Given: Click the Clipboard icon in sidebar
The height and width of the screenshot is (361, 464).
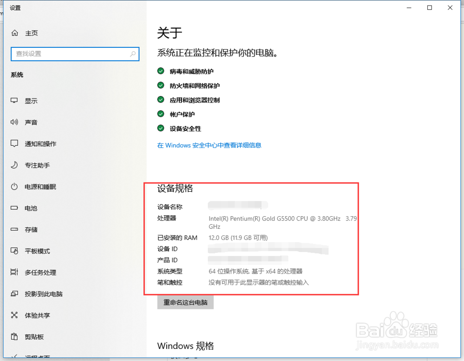Looking at the screenshot, I should 14,336.
